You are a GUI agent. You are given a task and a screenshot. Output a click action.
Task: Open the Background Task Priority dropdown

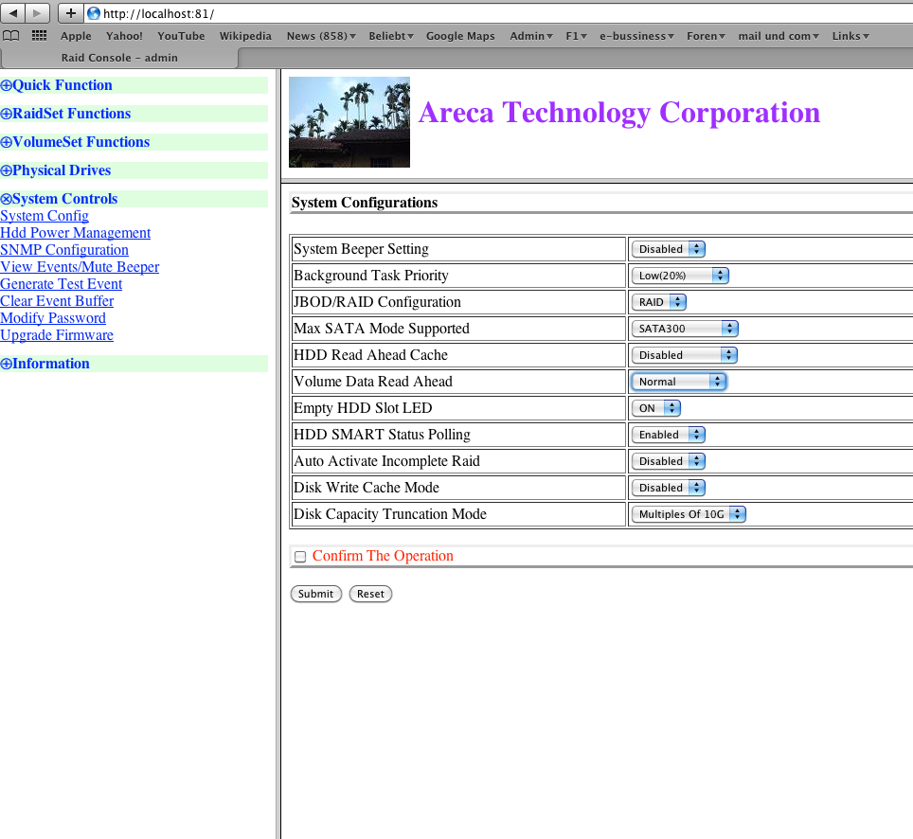[x=680, y=276]
